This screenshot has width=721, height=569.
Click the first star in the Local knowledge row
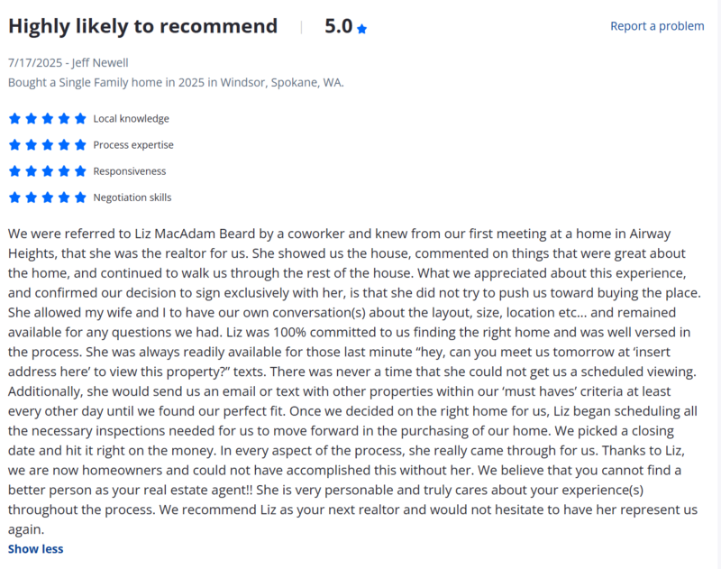coord(14,119)
